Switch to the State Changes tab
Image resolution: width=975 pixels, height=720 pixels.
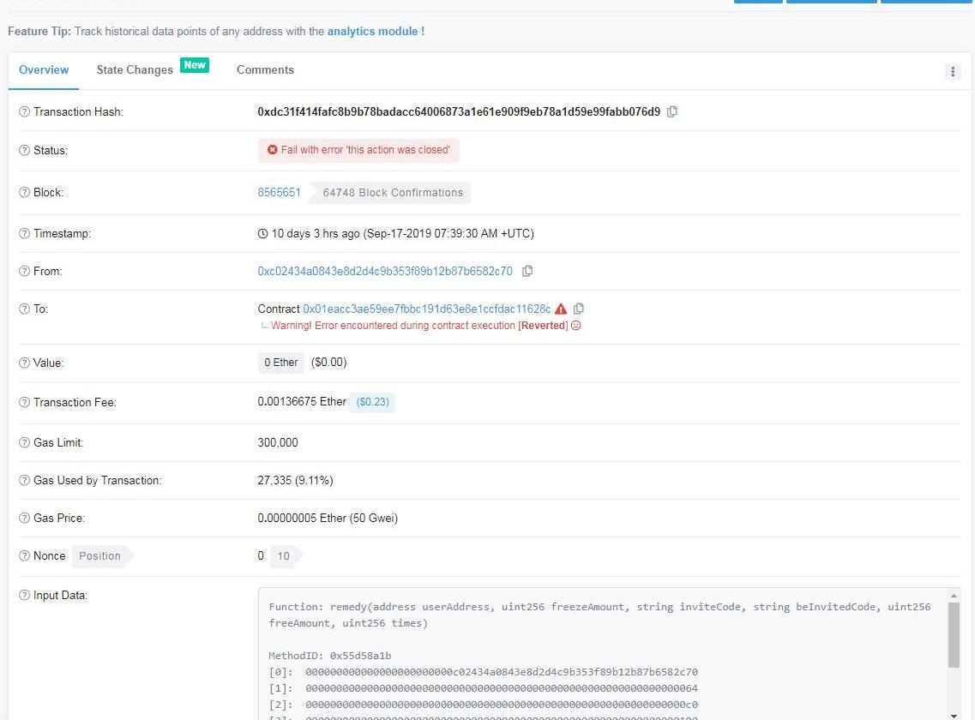tap(135, 70)
